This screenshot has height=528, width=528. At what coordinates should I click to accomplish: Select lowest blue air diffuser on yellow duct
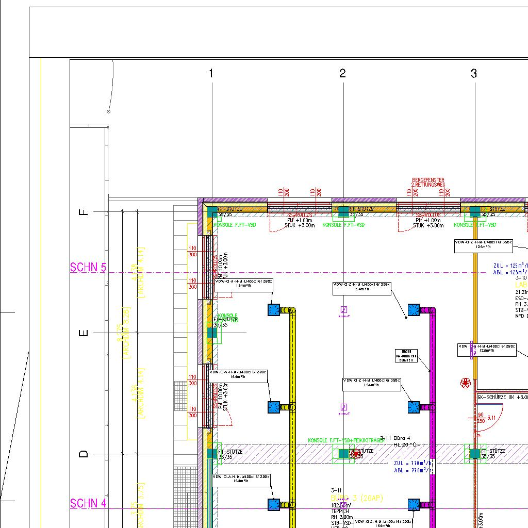(274, 504)
